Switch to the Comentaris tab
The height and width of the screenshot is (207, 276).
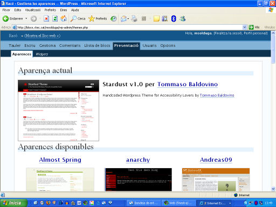(70, 46)
